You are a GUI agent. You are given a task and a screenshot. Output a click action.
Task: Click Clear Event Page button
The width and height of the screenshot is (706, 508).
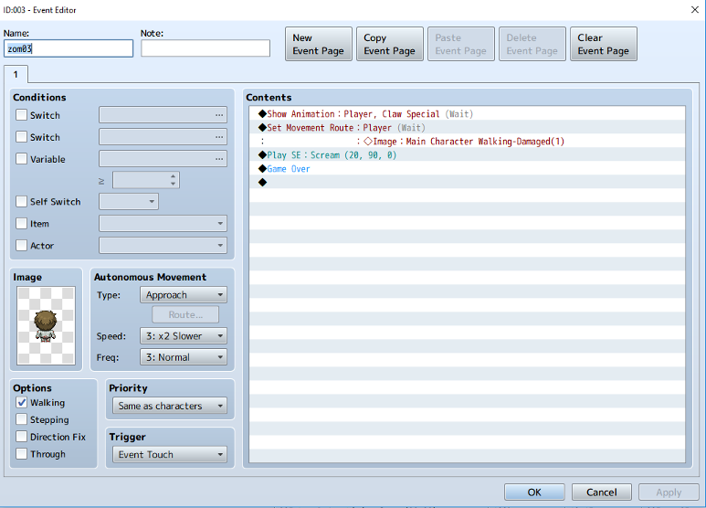point(604,44)
